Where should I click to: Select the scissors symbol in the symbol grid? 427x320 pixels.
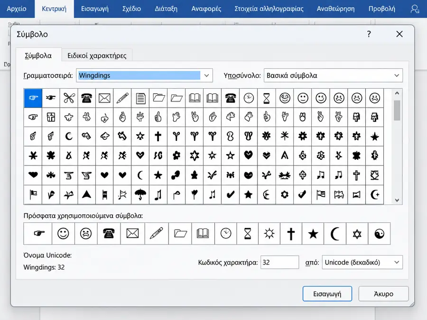tap(69, 98)
